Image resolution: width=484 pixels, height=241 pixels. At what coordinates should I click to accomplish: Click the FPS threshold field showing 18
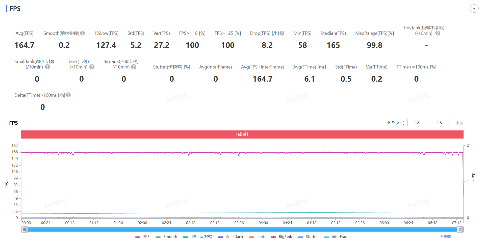pyautogui.click(x=417, y=123)
